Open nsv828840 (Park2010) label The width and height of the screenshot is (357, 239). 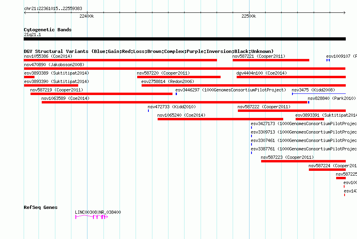[x=331, y=98]
